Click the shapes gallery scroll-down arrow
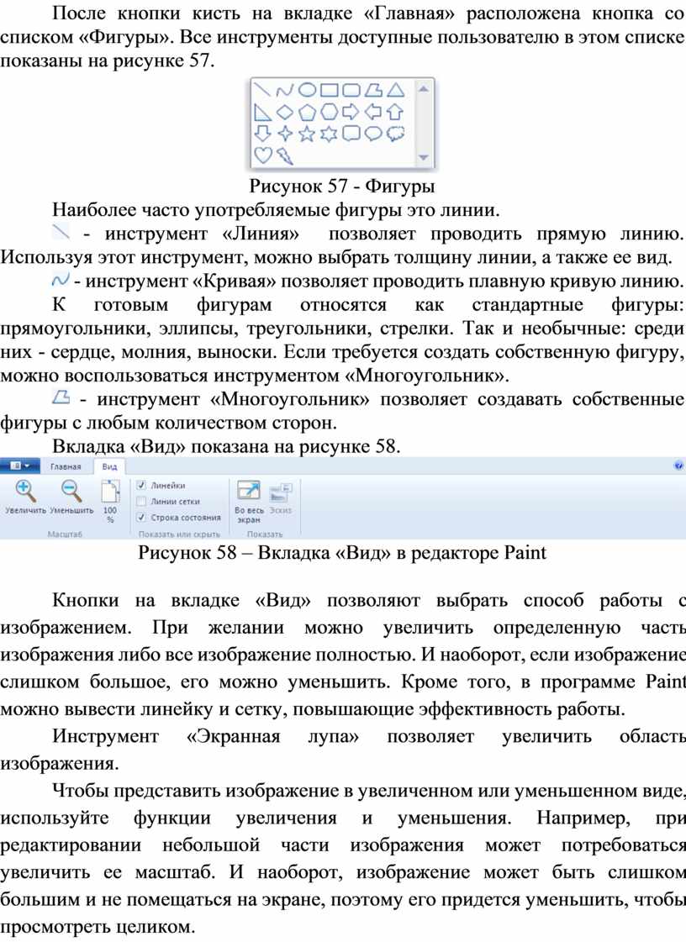Viewport: 686px width, 942px height. (424, 157)
